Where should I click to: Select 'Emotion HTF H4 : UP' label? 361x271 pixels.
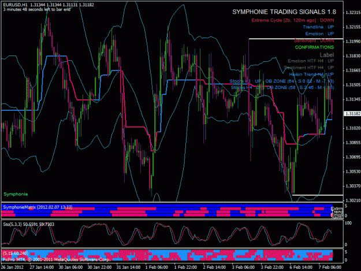pos(311,61)
